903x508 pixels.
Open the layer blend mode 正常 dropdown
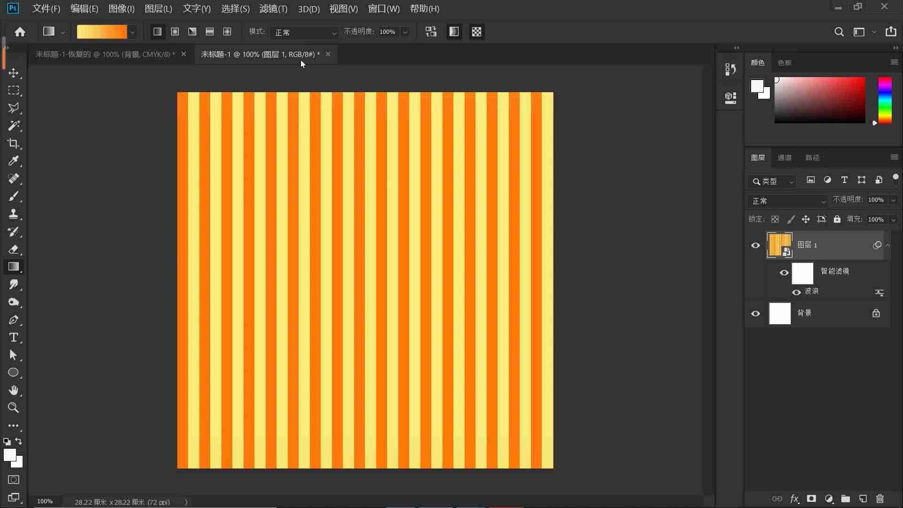coord(788,201)
